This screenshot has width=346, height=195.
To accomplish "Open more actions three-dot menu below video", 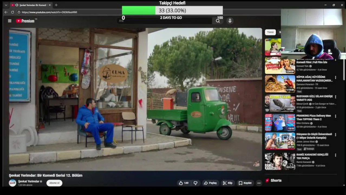I will (259, 183).
